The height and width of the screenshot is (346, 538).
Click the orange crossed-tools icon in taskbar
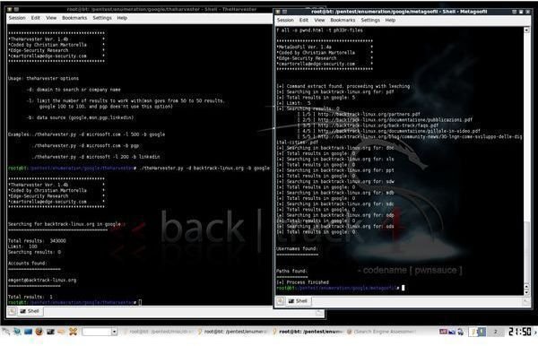pos(74,332)
